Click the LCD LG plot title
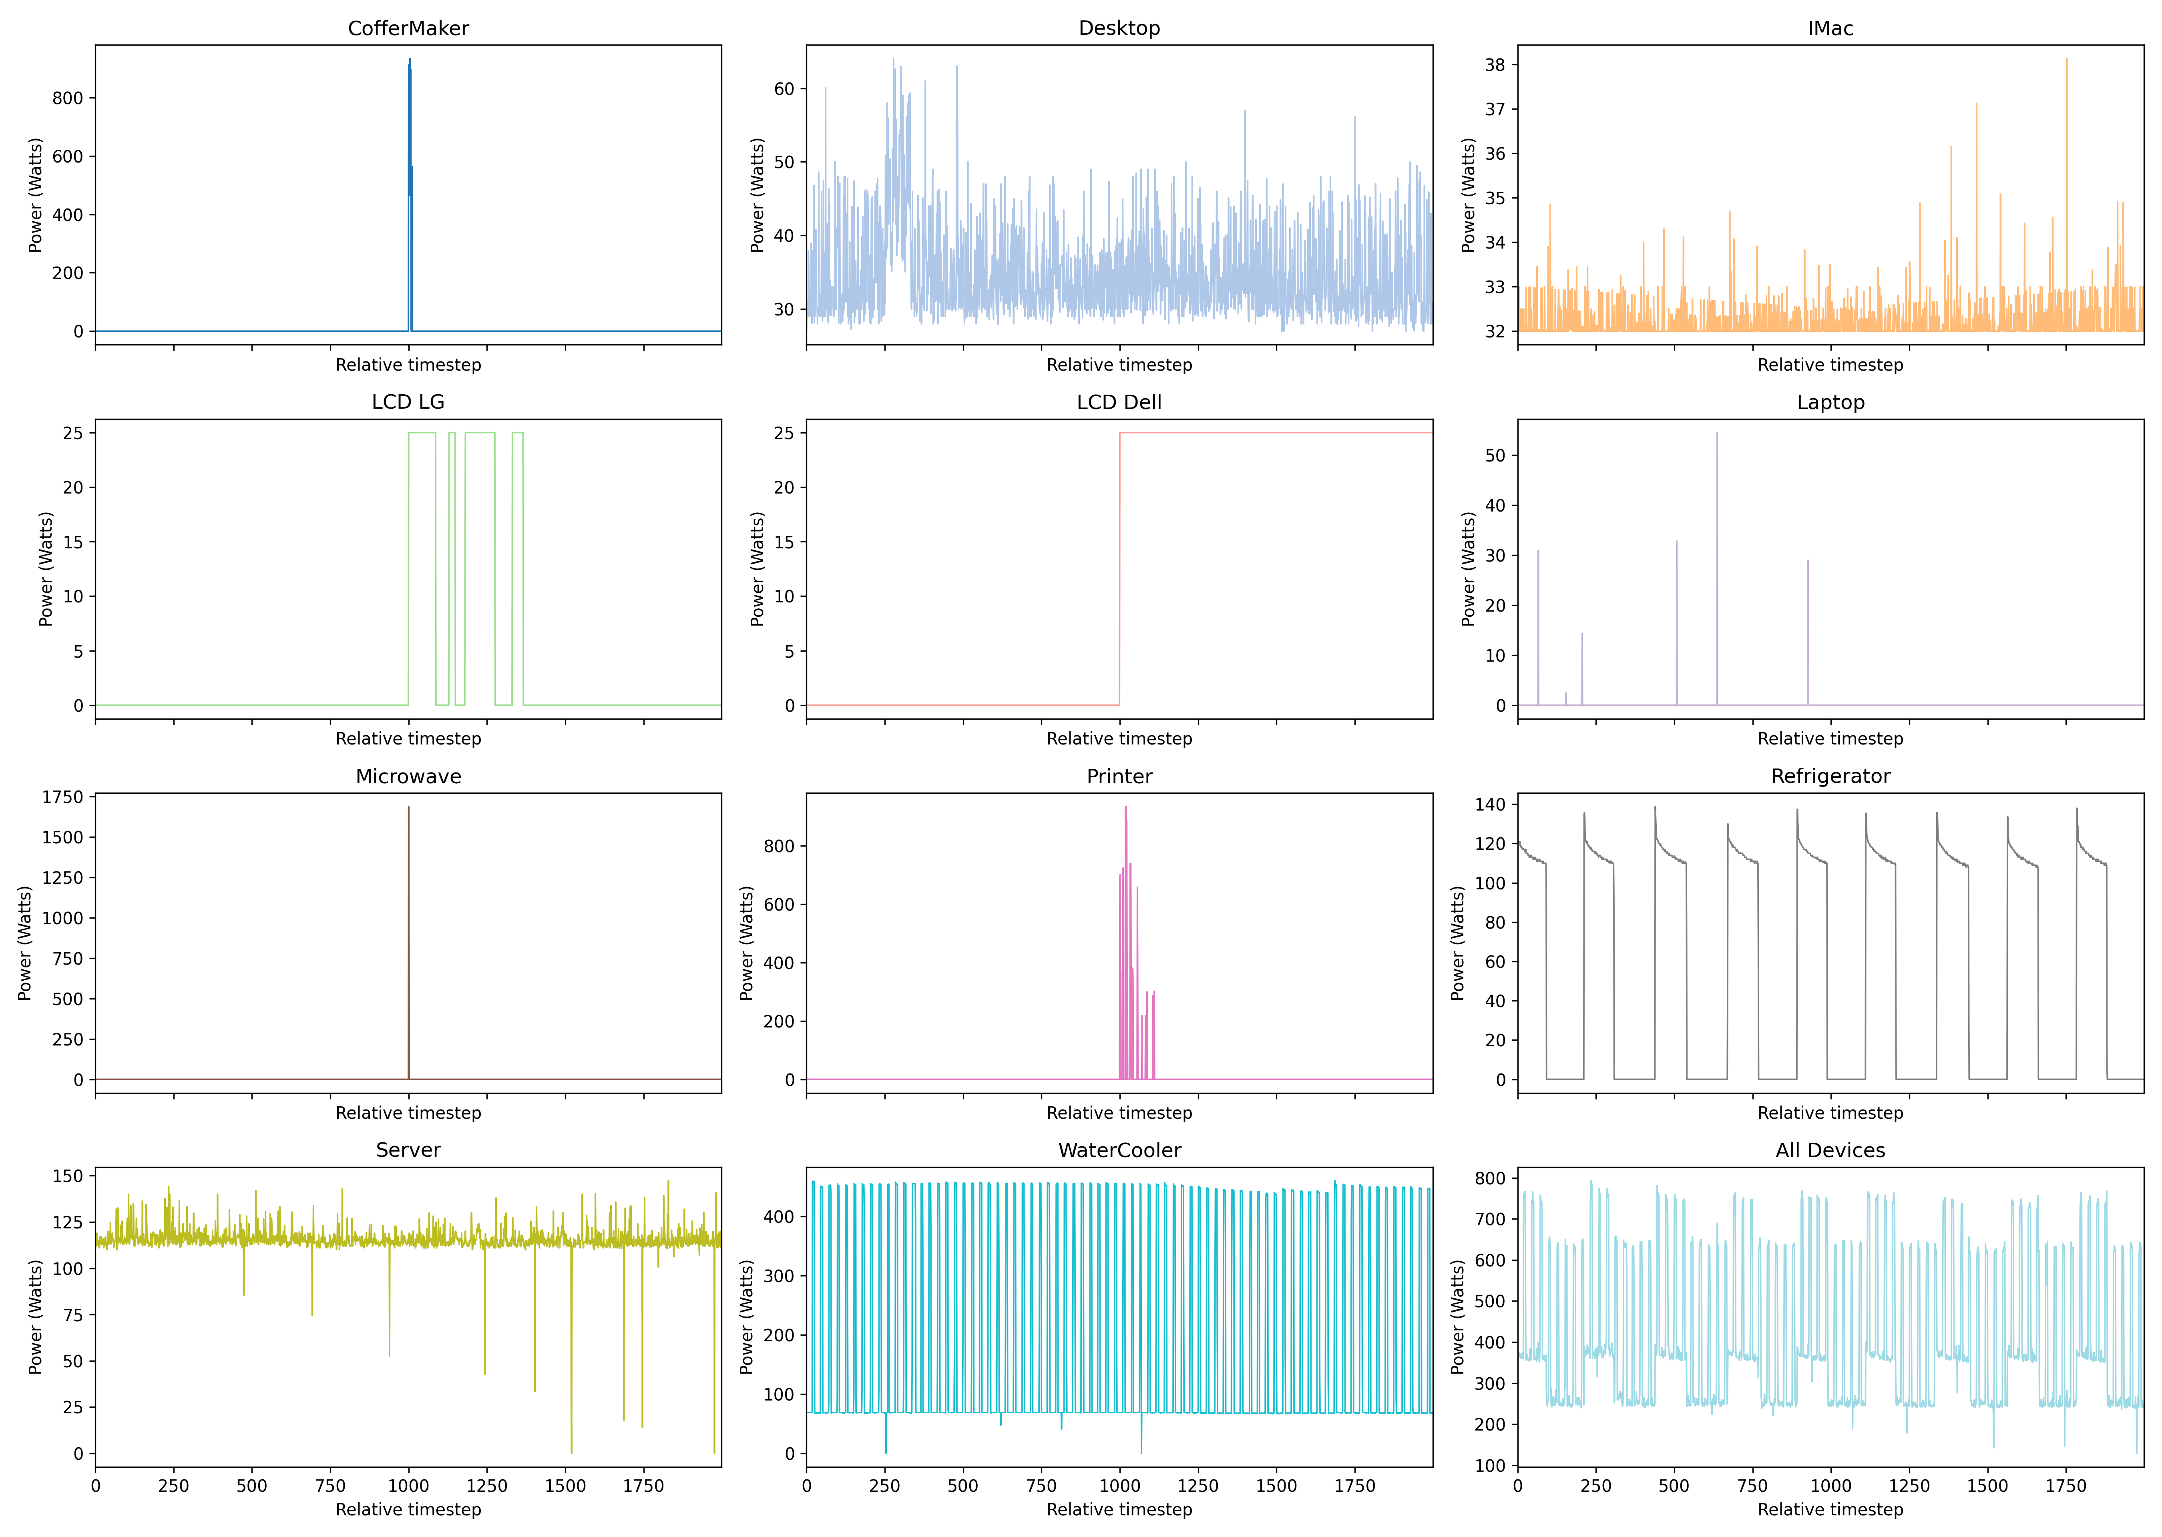The height and width of the screenshot is (1537, 2162). [408, 402]
